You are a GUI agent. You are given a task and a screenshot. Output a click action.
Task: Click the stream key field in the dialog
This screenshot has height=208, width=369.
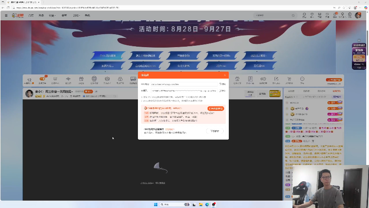coord(184,91)
